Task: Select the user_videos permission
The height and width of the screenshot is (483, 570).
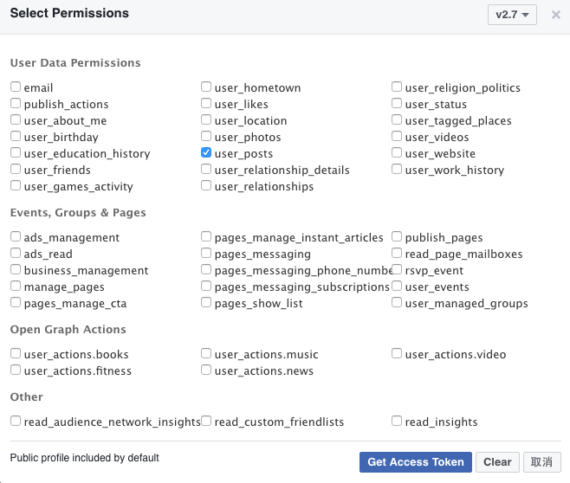Action: (x=397, y=137)
